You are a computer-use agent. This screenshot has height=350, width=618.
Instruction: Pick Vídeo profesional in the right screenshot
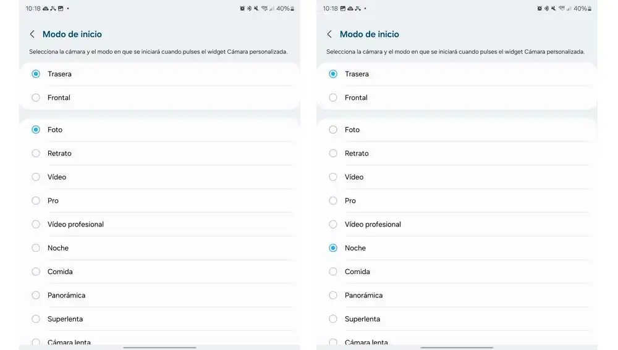[x=457, y=225]
